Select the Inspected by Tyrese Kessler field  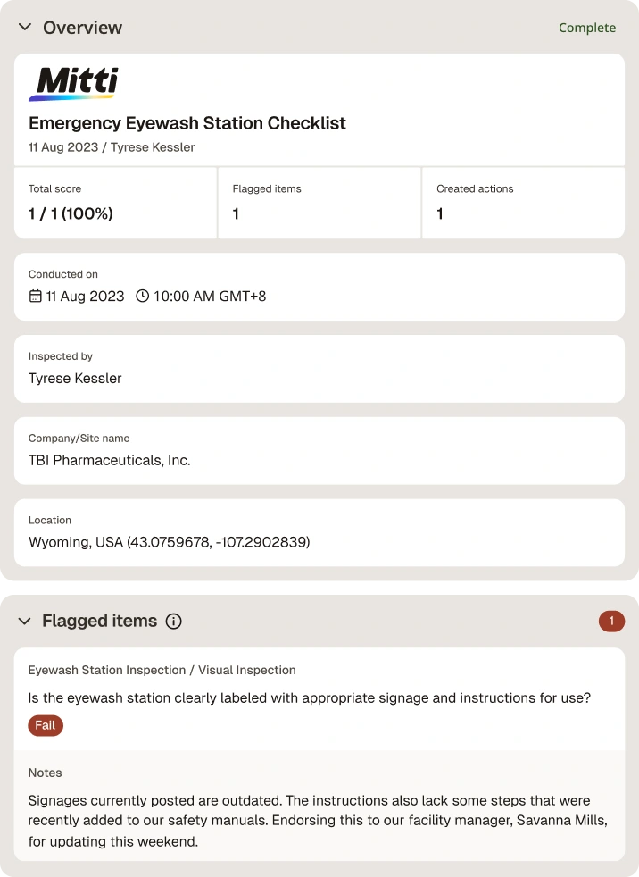click(x=319, y=369)
